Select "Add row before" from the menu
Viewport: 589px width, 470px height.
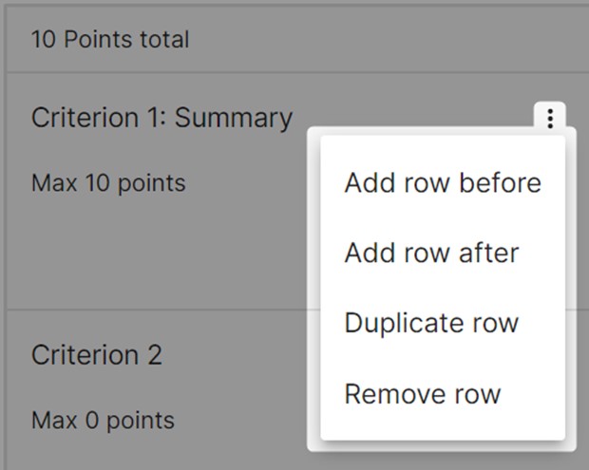[x=442, y=182]
